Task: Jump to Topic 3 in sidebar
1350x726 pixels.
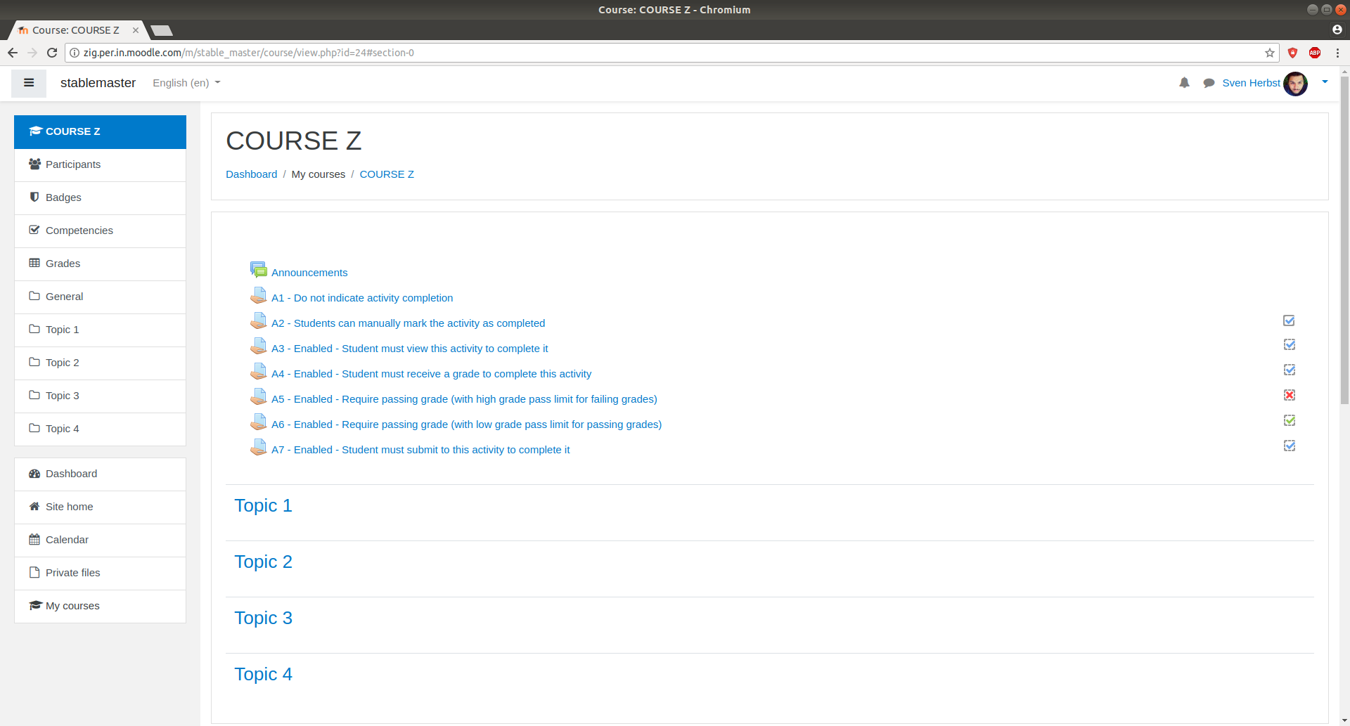Action: pos(100,396)
